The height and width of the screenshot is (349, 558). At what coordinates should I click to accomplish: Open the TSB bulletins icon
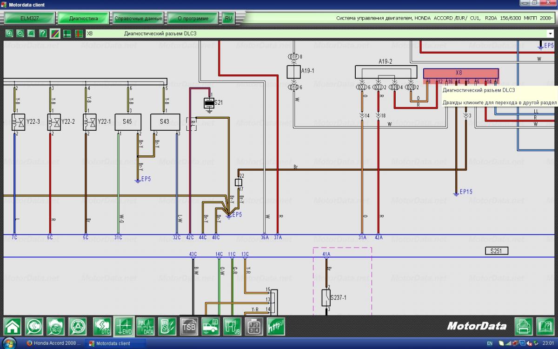point(189,326)
